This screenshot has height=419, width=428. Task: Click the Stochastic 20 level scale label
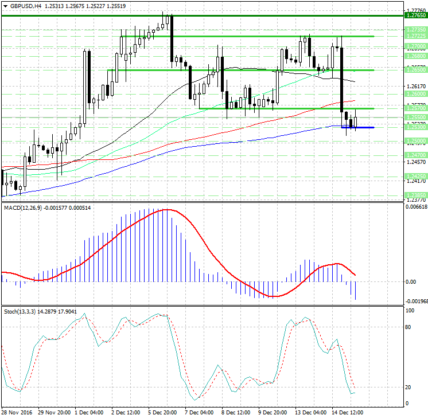click(408, 387)
